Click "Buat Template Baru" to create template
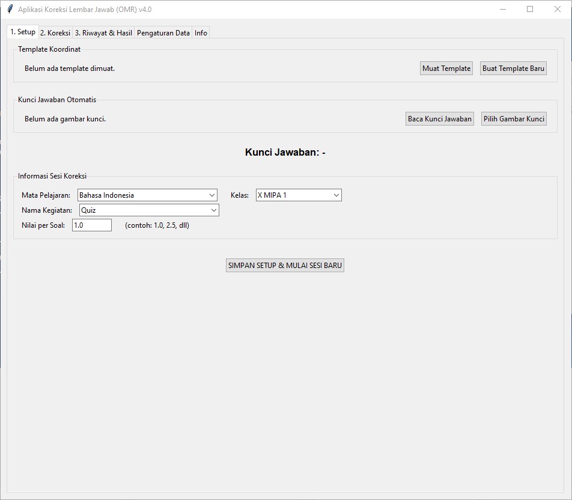This screenshot has height=500, width=572. [x=513, y=68]
